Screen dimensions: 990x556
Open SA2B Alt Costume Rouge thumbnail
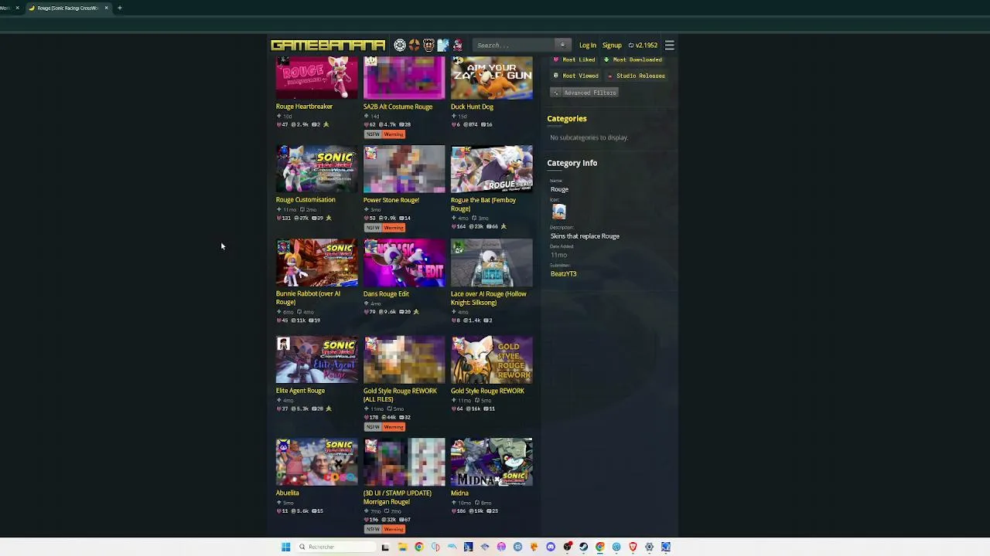coord(405,78)
